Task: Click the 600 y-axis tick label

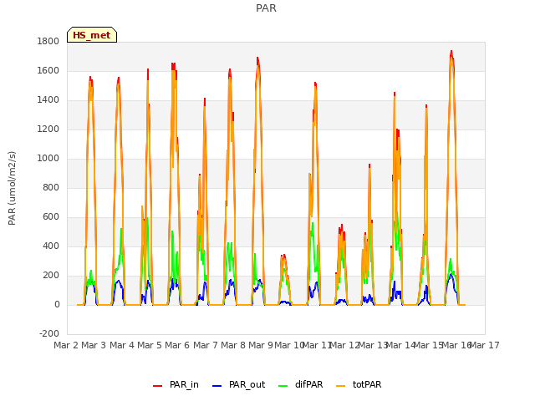Action: click(x=51, y=217)
